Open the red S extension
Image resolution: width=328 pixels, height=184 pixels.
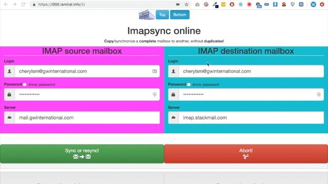point(284,5)
